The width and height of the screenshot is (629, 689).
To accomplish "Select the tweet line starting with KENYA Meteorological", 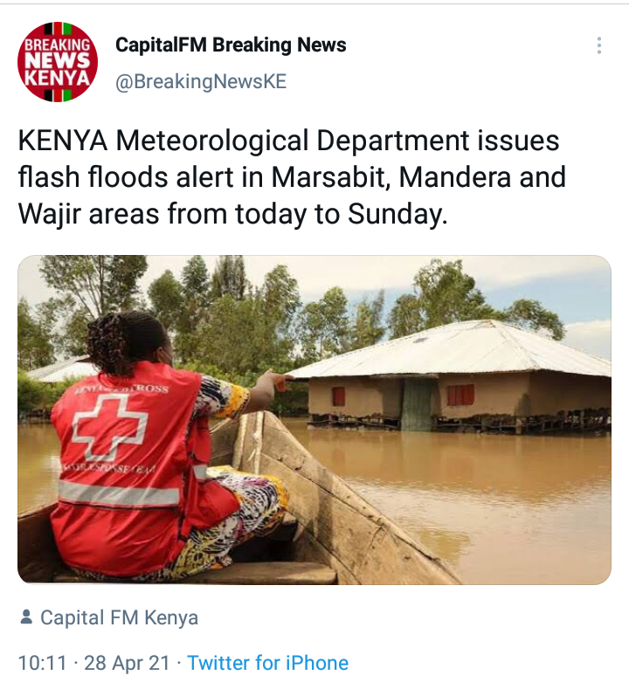I will tap(288, 141).
